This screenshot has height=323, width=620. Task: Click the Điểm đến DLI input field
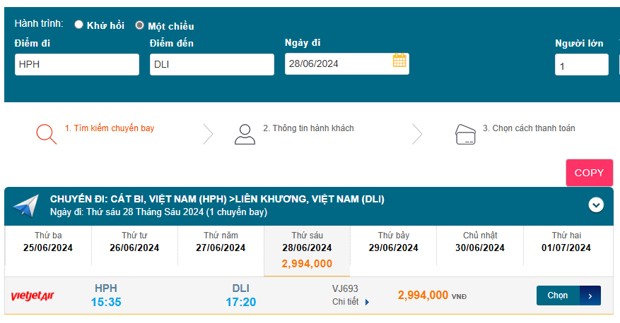pos(211,65)
